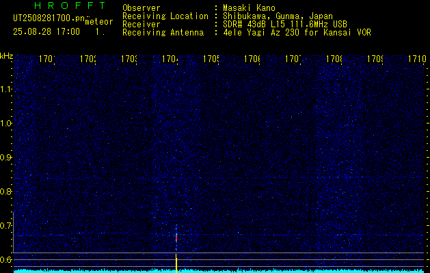This screenshot has height=273, width=430.
Task: Click the 1702 time axis marker
Action: [88, 59]
